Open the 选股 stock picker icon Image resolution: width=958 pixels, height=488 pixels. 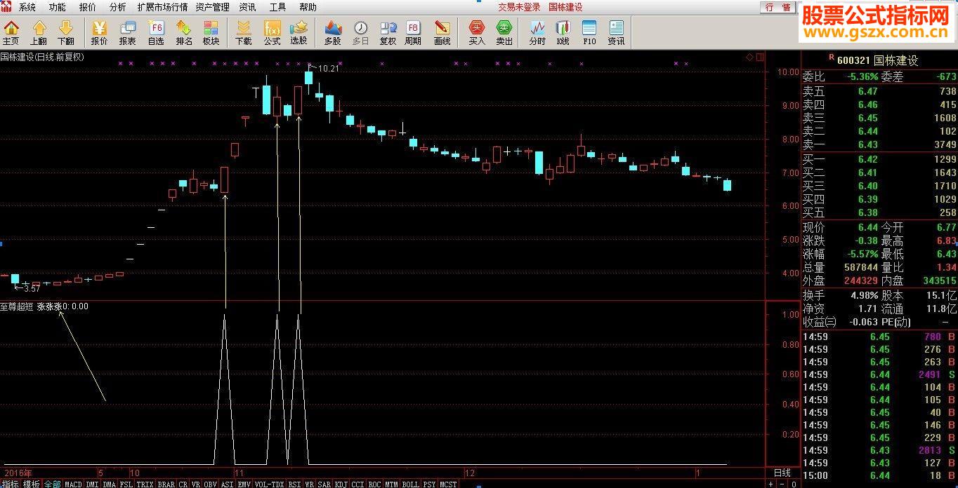point(298,32)
